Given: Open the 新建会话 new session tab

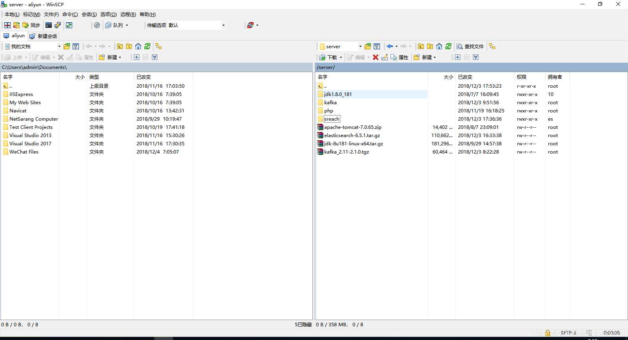Looking at the screenshot, I should point(43,36).
